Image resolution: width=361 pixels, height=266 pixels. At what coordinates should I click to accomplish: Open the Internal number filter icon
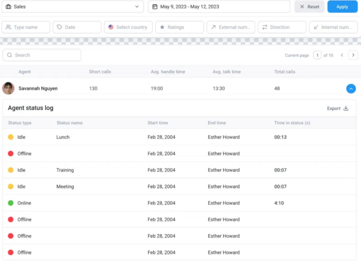coord(316,27)
